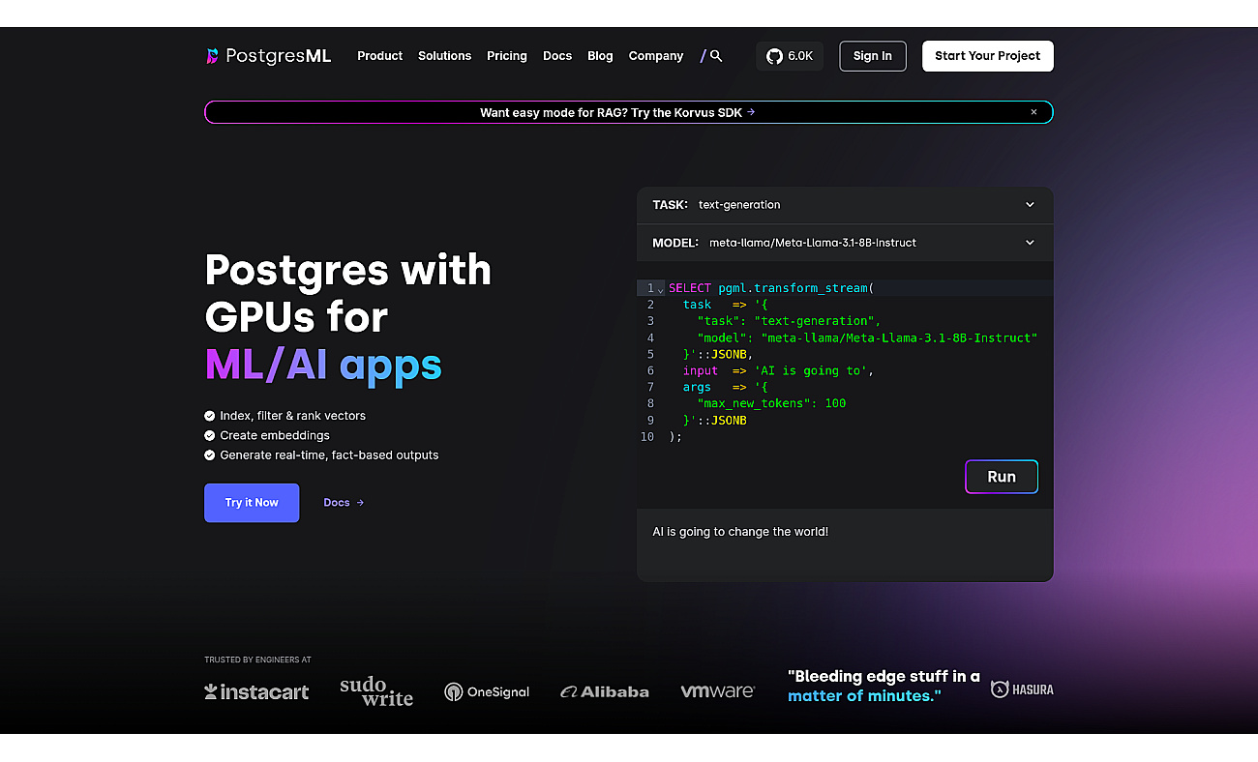Image resolution: width=1258 pixels, height=762 pixels.
Task: Click the 'ML/AI apps' headline text
Action: tap(323, 366)
